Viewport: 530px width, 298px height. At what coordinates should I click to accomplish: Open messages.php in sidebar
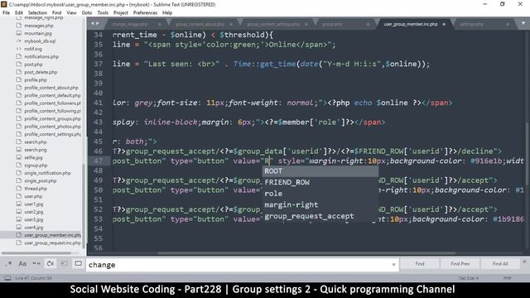point(39,26)
